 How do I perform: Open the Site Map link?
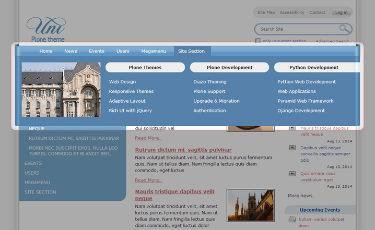pos(266,13)
